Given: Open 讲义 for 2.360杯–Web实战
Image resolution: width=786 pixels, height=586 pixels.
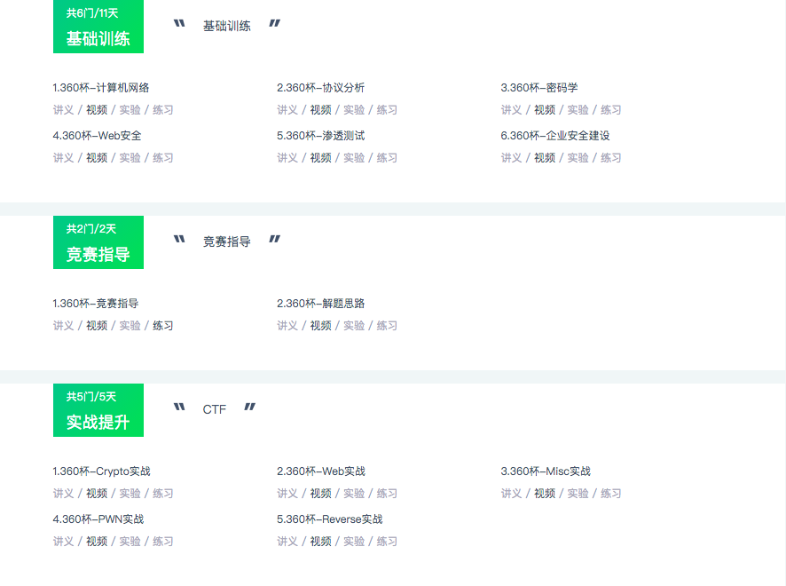Looking at the screenshot, I should coord(287,494).
